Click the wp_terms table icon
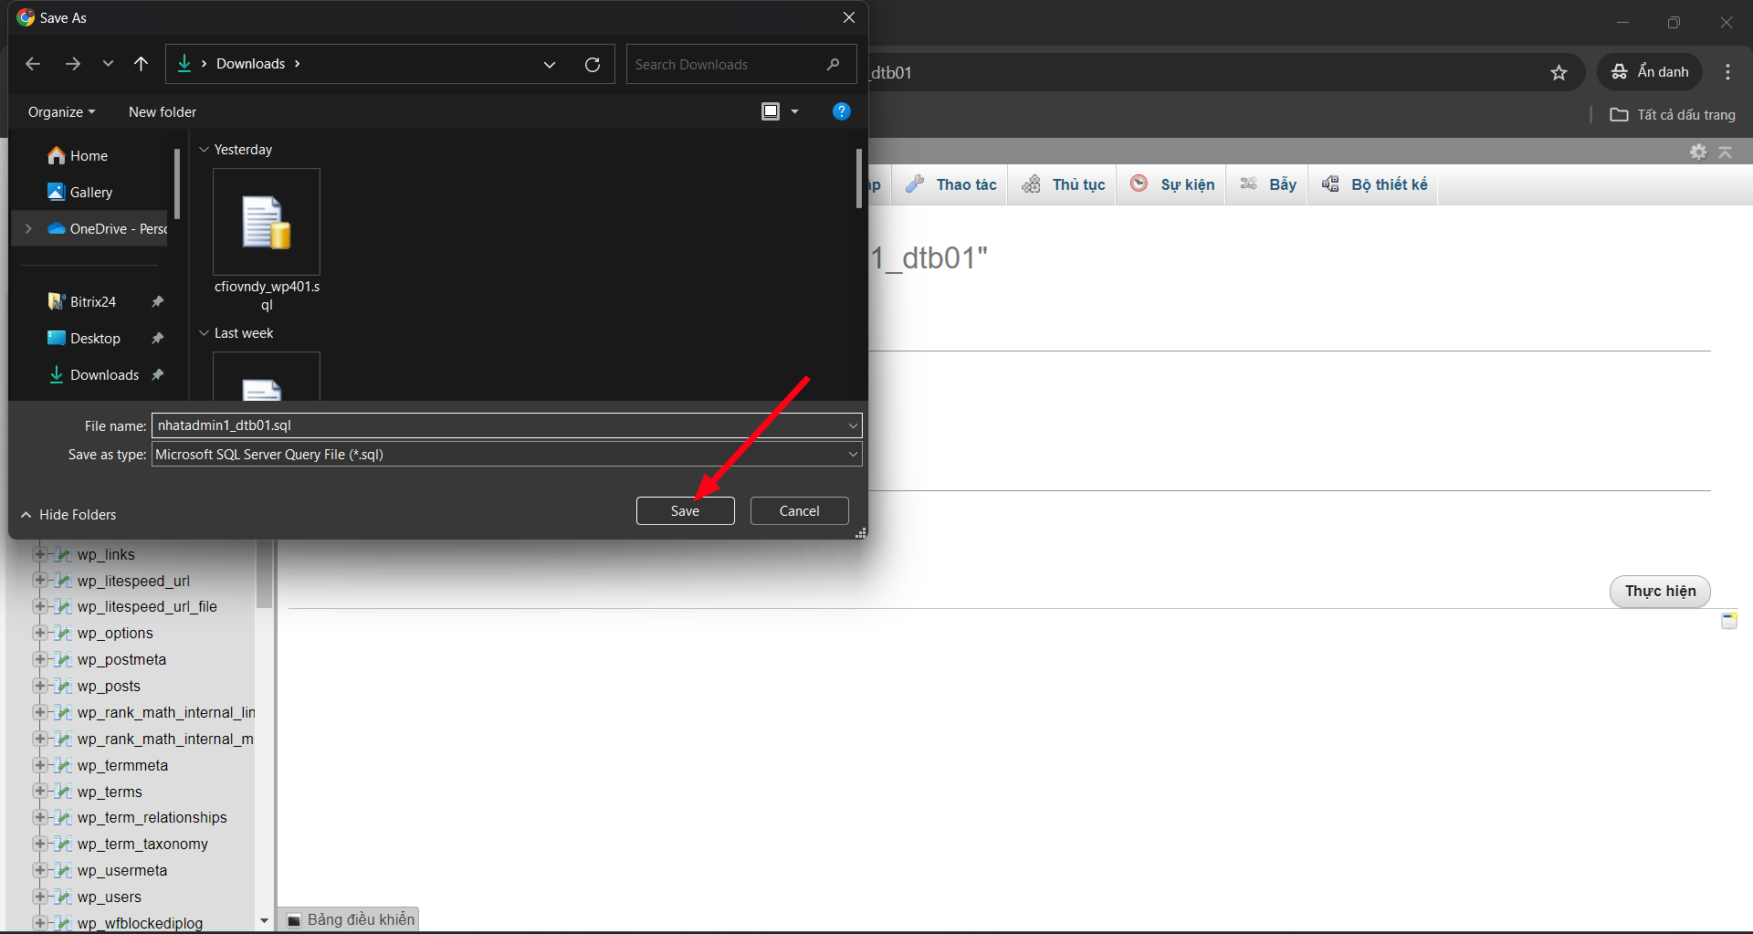This screenshot has width=1753, height=934. pos(63,792)
